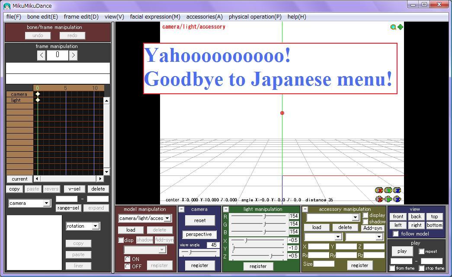Image resolution: width=452 pixels, height=277 pixels.
Task: Click the range-sel button
Action: click(68, 208)
